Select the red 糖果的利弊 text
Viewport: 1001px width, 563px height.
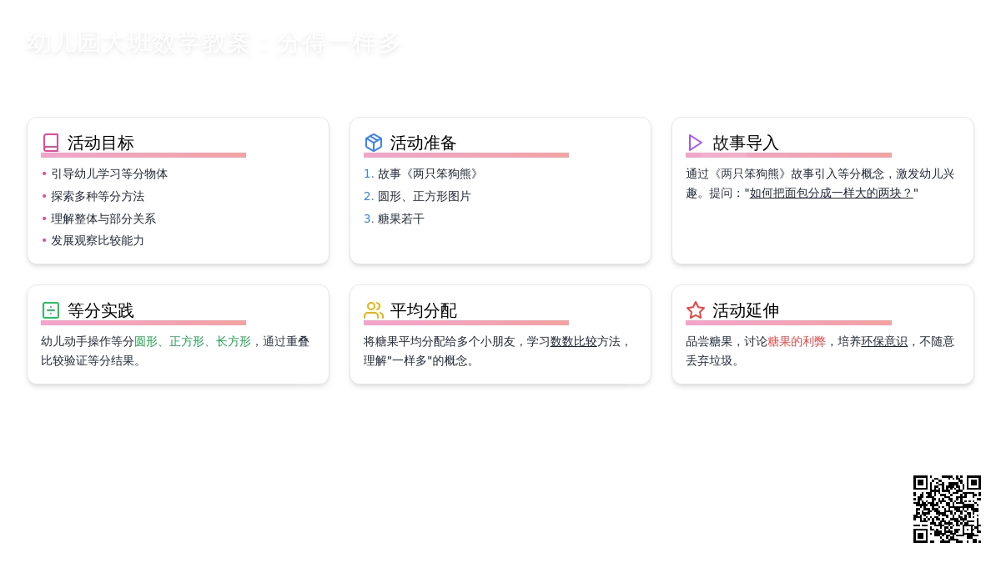(797, 341)
